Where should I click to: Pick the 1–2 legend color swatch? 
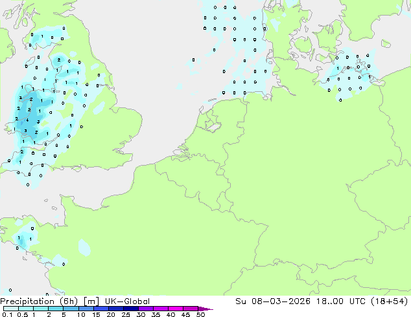click(41, 309)
